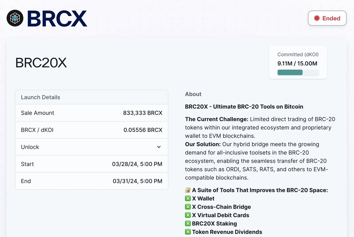Viewport: 354px width, 237px height.
Task: Click the BRCX wordmark in header
Action: [57, 19]
